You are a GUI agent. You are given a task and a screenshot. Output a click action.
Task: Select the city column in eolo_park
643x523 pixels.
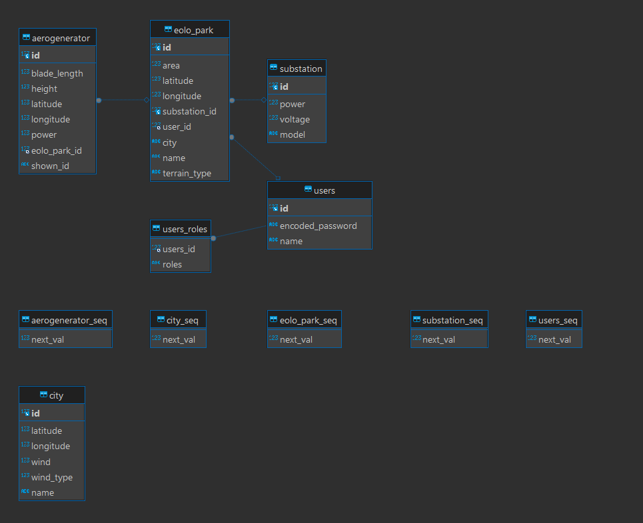(x=190, y=142)
